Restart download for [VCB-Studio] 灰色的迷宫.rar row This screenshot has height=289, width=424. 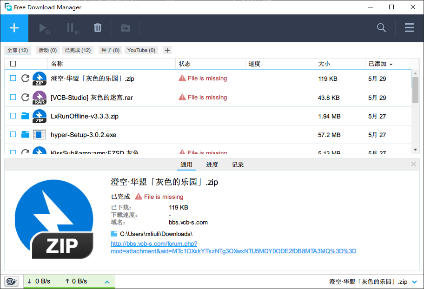[x=25, y=97]
